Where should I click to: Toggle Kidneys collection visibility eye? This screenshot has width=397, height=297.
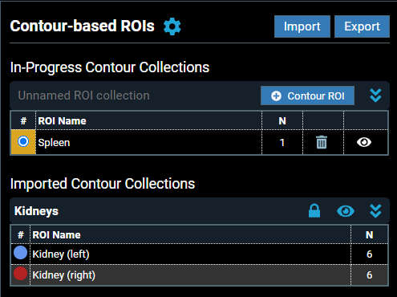[x=346, y=211]
